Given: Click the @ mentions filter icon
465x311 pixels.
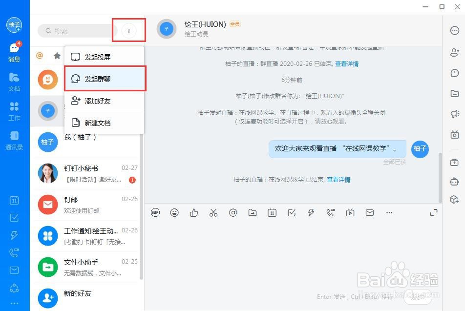Looking at the screenshot, I should [x=40, y=56].
